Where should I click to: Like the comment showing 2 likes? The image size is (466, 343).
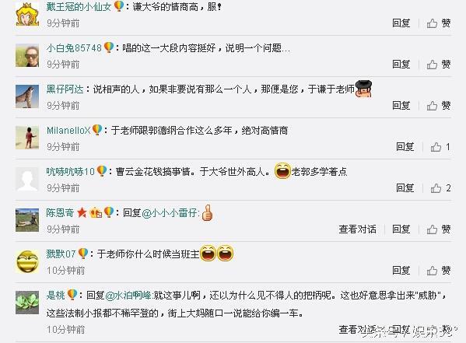click(440, 188)
